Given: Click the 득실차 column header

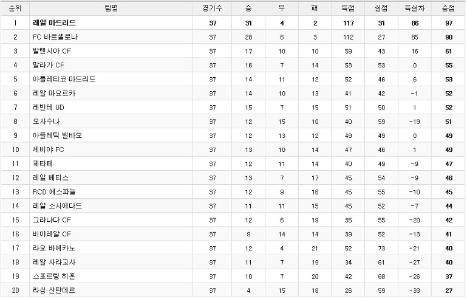Looking at the screenshot, I should pos(415,9).
